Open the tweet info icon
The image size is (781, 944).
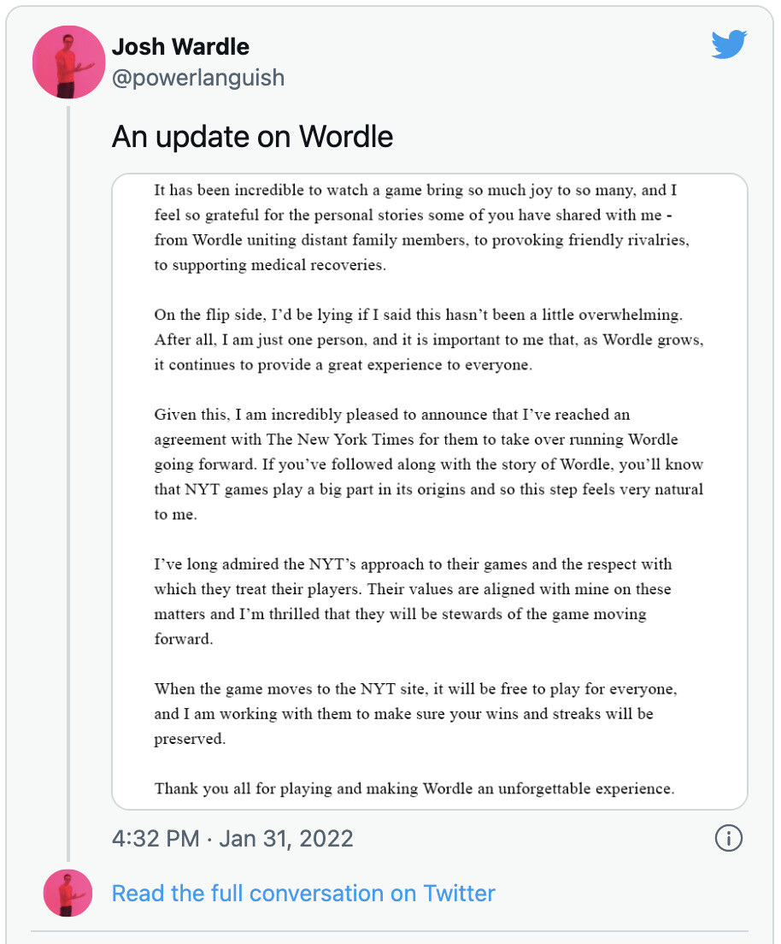tap(728, 839)
